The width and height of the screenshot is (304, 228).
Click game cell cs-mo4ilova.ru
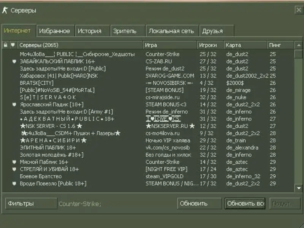click(163, 133)
